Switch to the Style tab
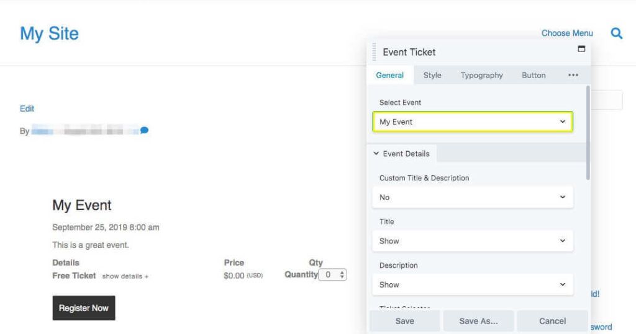The height and width of the screenshot is (334, 636). click(432, 76)
